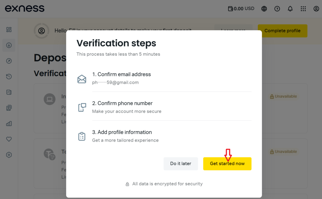Open the analytics bar chart sidebar icon
322x199 pixels.
[x=9, y=124]
